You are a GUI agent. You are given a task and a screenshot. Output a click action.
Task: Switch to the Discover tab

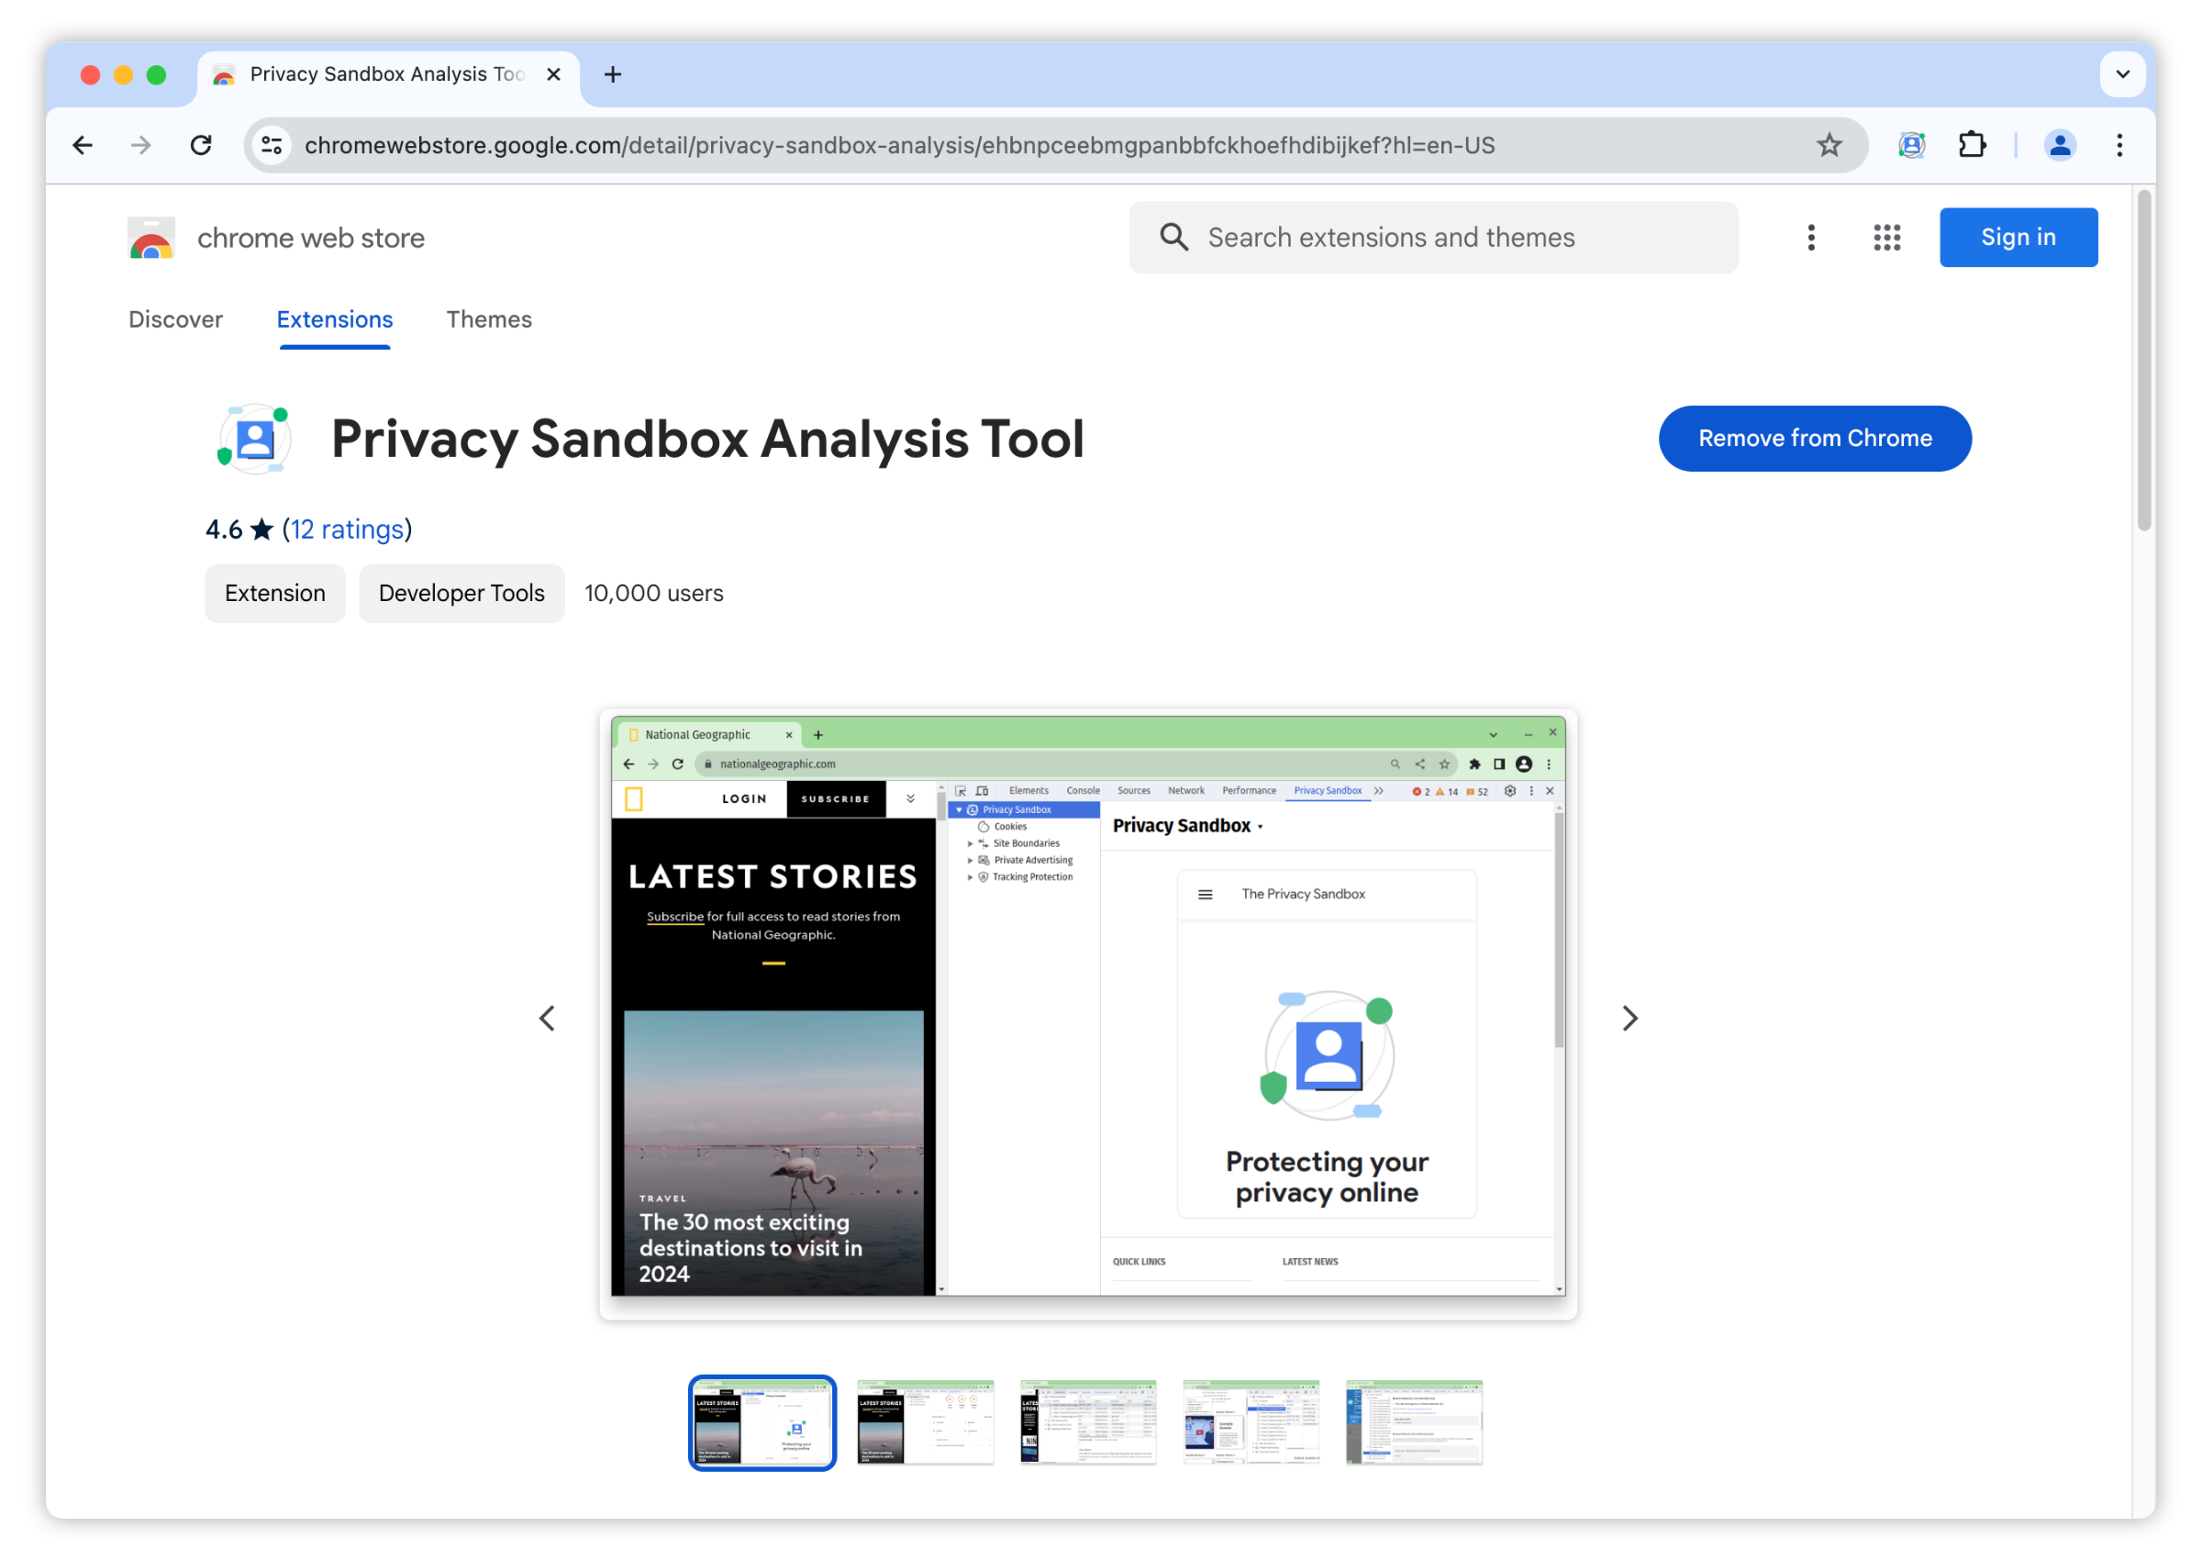(x=176, y=320)
